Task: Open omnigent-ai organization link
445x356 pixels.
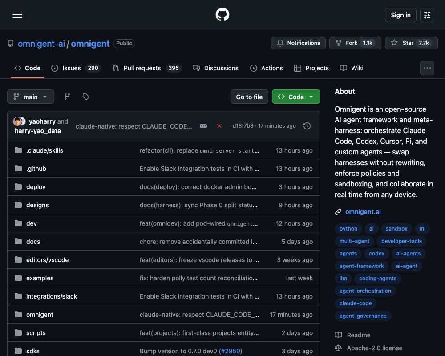Action: pos(41,44)
